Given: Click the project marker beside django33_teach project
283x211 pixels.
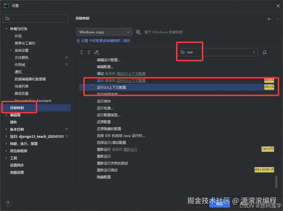Looking at the screenshot, I should tap(66, 136).
